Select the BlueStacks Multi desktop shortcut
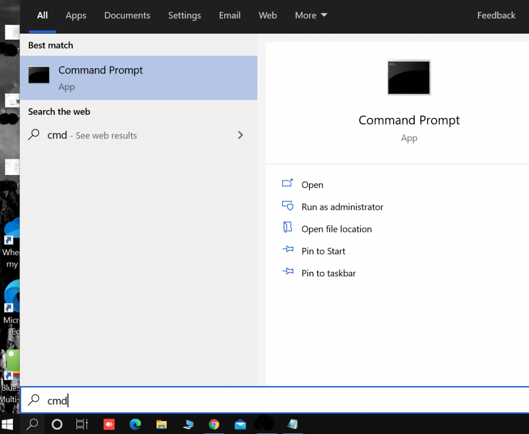Screen dimensions: 529x434 point(10,376)
